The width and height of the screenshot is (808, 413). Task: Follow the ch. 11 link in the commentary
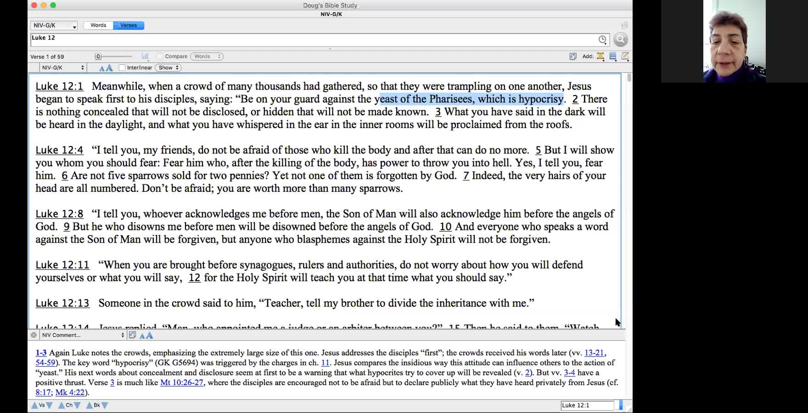click(x=325, y=363)
